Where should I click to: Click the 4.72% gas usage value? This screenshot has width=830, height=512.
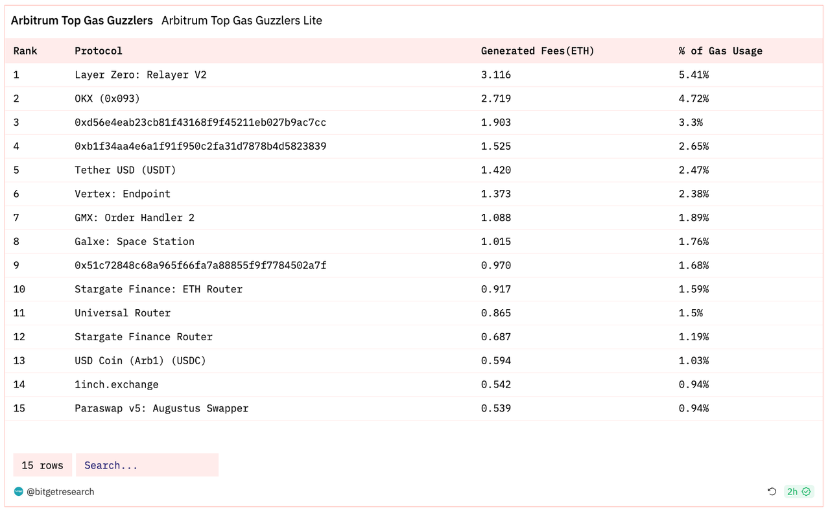[694, 99]
